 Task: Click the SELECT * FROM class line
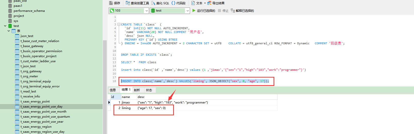click(x=138, y=62)
